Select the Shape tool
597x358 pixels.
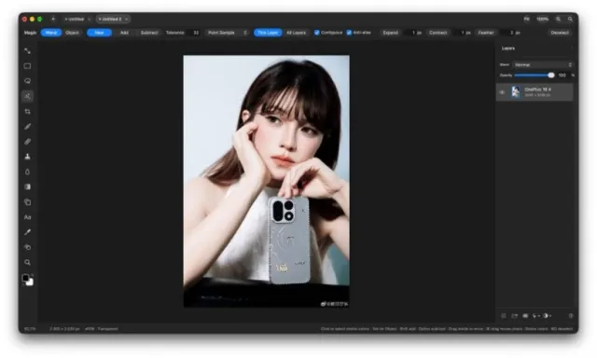27,202
